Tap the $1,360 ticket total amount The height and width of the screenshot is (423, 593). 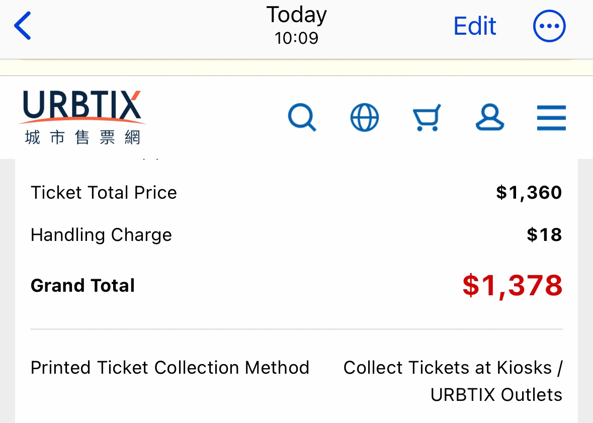coord(529,193)
